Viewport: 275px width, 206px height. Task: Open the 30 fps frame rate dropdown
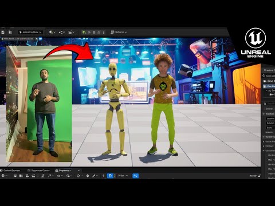[123, 176]
